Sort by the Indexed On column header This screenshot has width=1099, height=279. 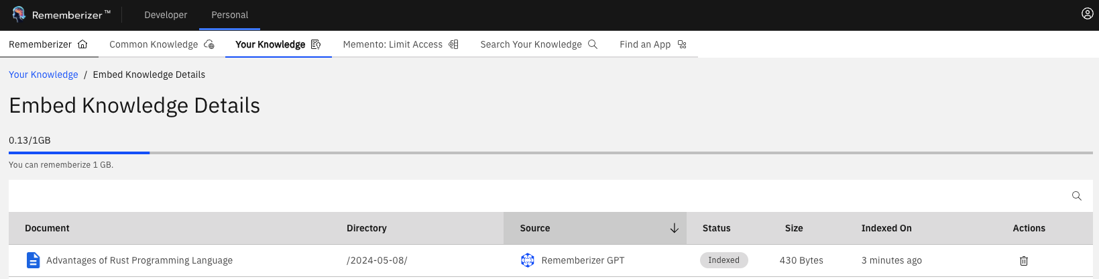point(886,228)
